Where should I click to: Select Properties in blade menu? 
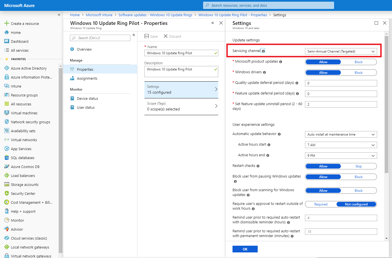100,69
